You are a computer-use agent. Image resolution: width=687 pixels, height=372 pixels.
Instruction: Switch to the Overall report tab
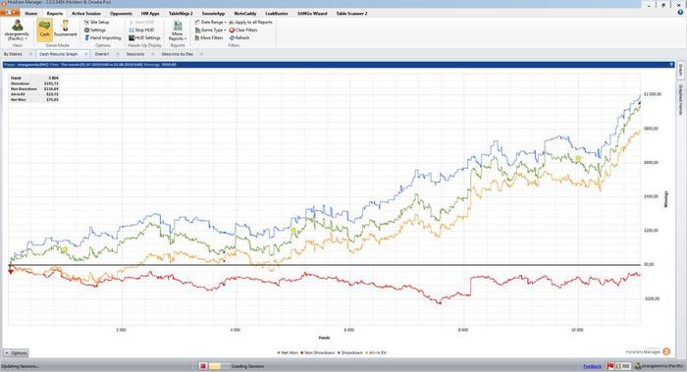[x=102, y=54]
